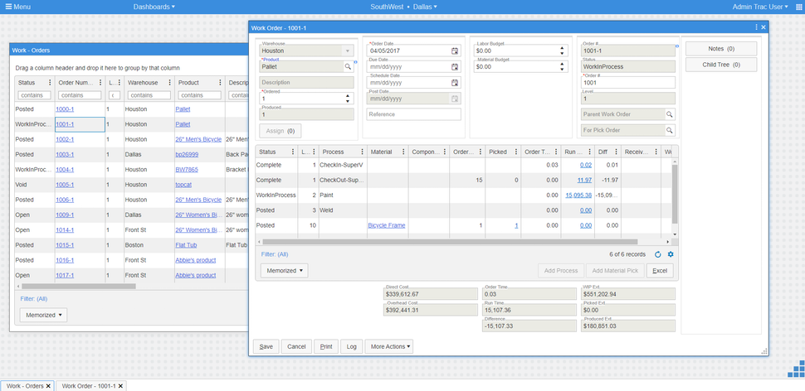Click the process grid horizontal scrollbar
Screen dimensions: 805x391
[450, 241]
